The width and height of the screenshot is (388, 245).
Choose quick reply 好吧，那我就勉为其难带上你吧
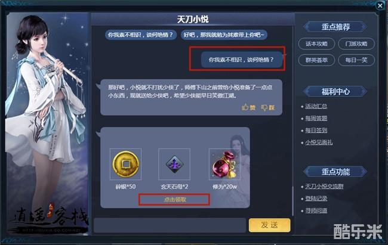[224, 35]
